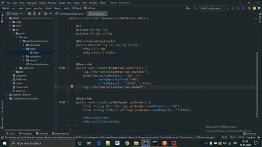Click the Debug bug icon in toolbar
262x147 pixels.
click(x=233, y=8)
